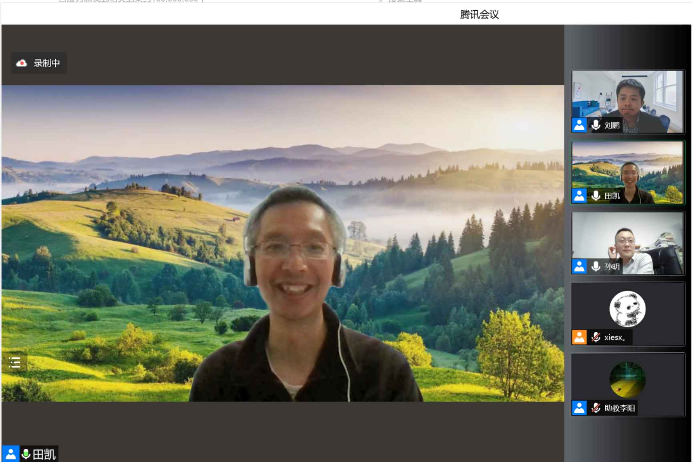Click the cloud recording icon next to 录制中
The height and width of the screenshot is (462, 693).
click(x=20, y=62)
